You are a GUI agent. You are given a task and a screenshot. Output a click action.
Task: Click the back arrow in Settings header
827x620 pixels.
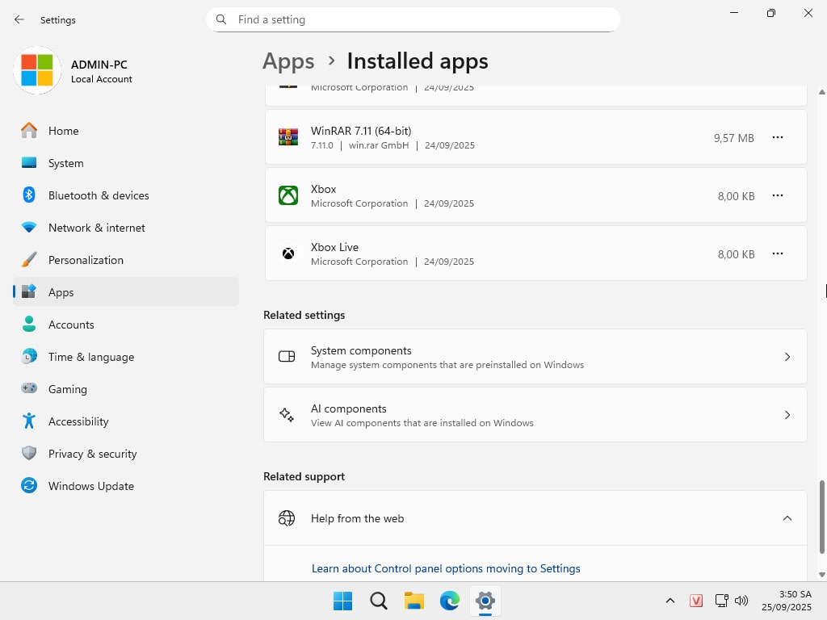click(19, 19)
